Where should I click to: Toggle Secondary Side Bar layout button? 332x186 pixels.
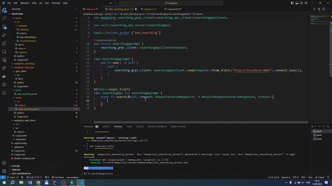(x=301, y=3)
